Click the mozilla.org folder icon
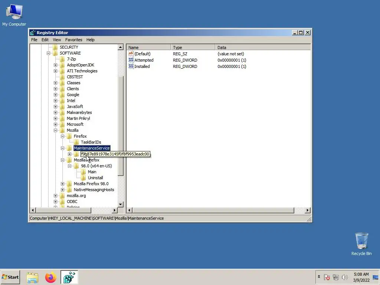The height and width of the screenshot is (285, 380). pos(62,196)
